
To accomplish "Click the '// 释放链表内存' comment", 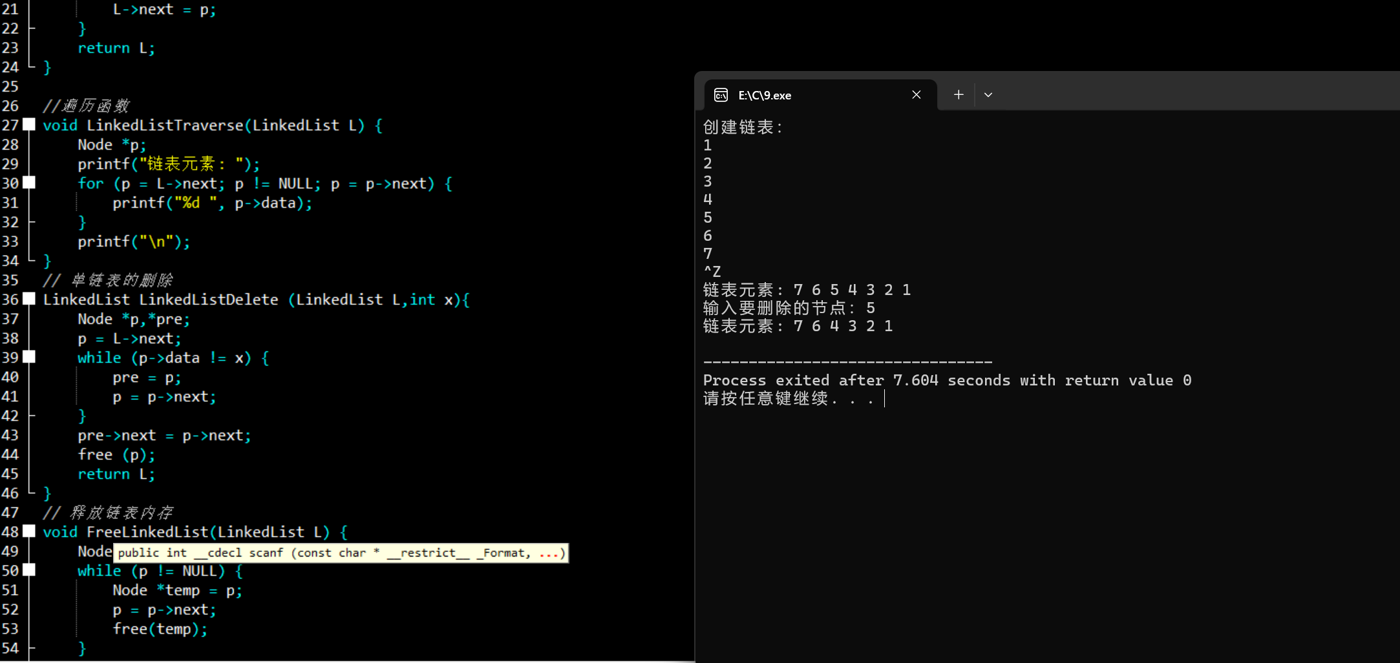I will click(108, 513).
